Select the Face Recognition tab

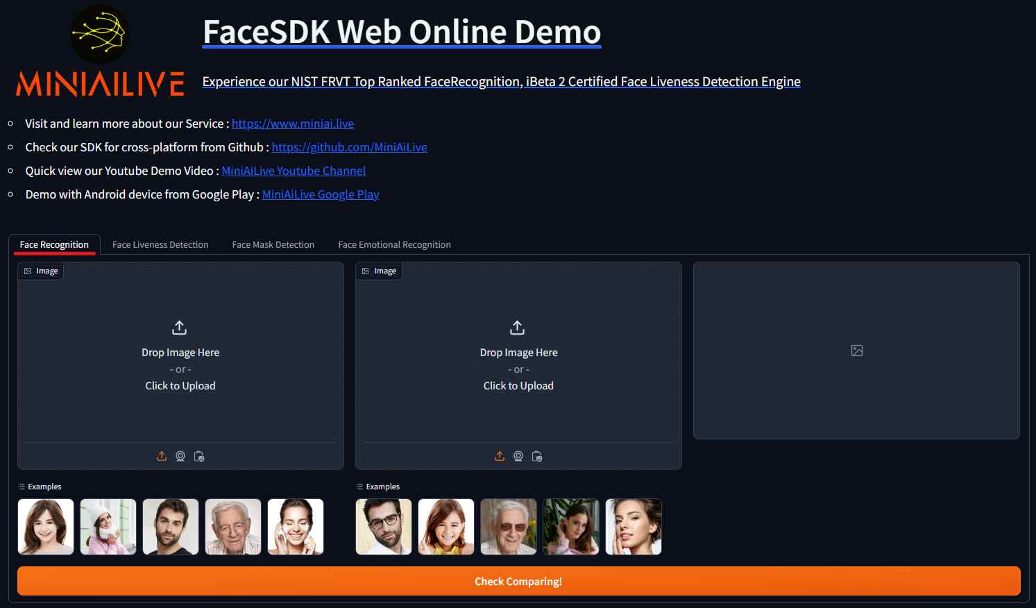tap(54, 244)
